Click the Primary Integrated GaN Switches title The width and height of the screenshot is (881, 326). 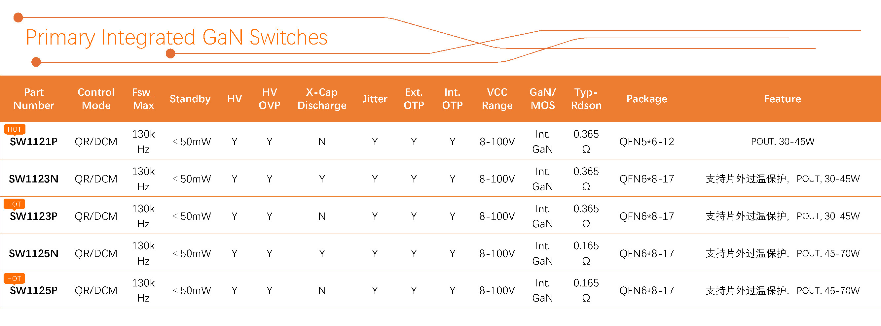click(176, 37)
